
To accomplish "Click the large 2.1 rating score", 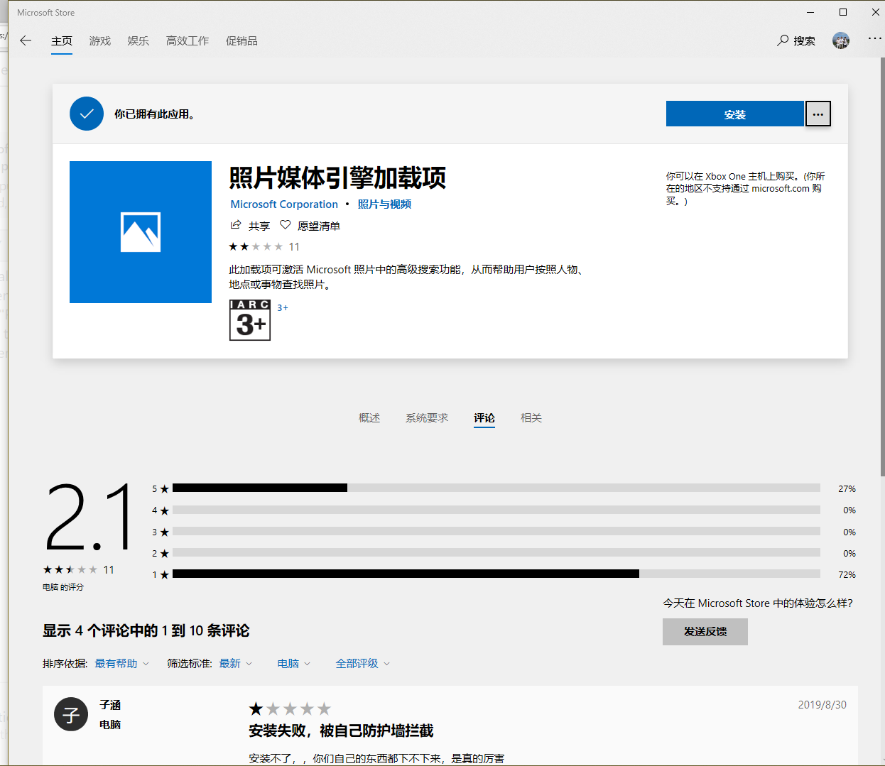I will coord(89,518).
